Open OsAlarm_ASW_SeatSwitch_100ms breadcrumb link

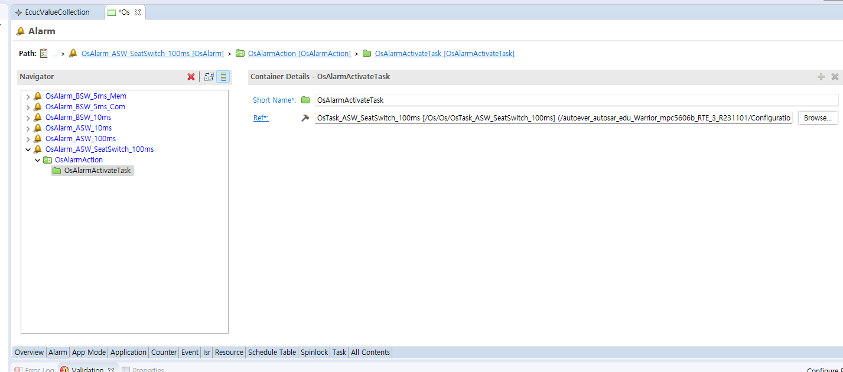[x=152, y=54]
